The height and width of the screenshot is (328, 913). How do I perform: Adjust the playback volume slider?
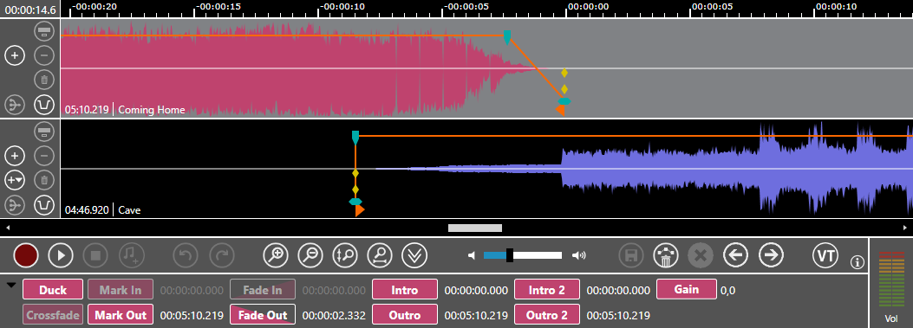[523, 255]
